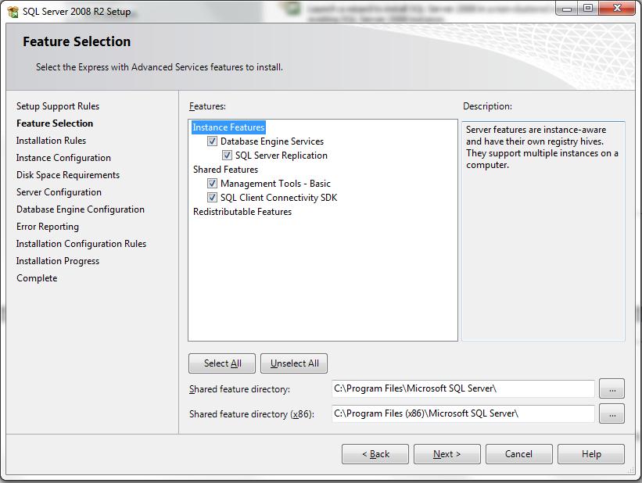Browse for the shared feature directory

[x=612, y=389]
